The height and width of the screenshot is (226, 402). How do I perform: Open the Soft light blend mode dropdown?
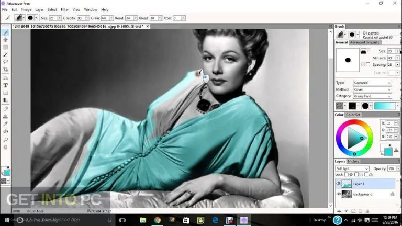coord(352,168)
